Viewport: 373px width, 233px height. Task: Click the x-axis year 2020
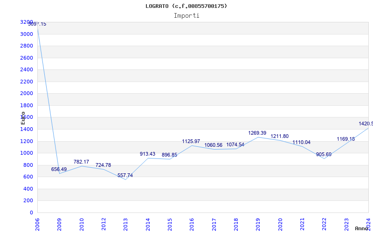coord(280,224)
